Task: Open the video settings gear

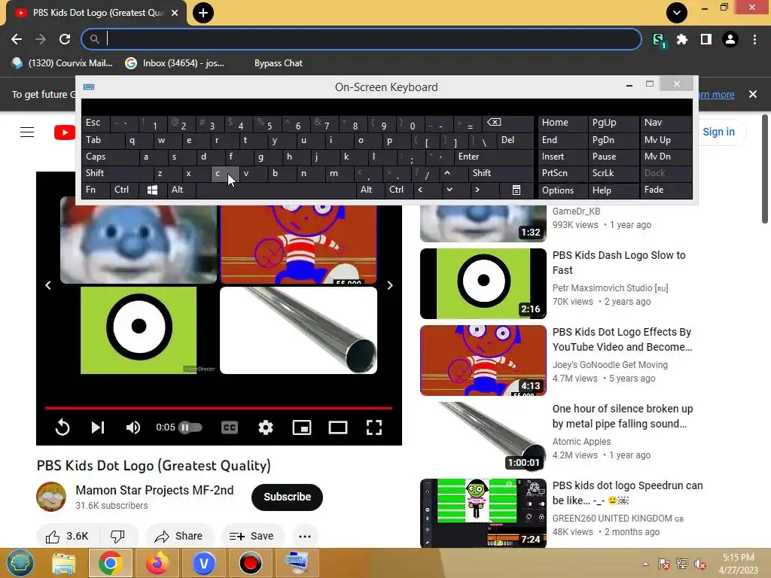Action: (x=266, y=427)
